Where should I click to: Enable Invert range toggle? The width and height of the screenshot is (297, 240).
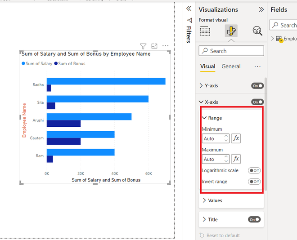[254, 182]
